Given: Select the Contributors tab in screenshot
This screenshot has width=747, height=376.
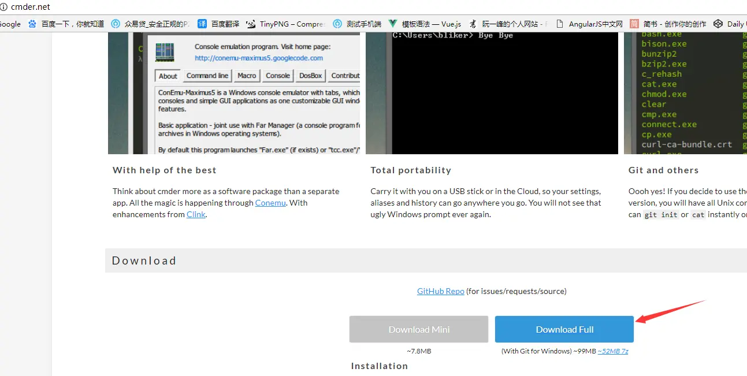Looking at the screenshot, I should point(344,76).
